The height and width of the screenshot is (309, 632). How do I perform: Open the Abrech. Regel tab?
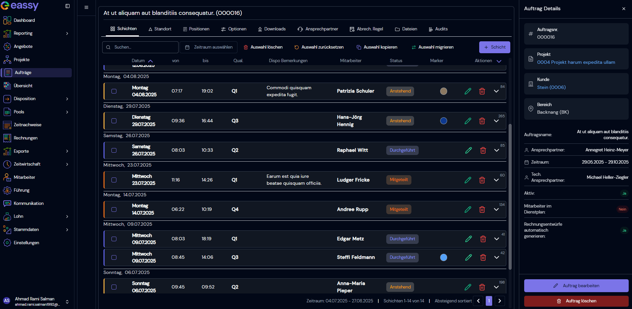(366, 29)
